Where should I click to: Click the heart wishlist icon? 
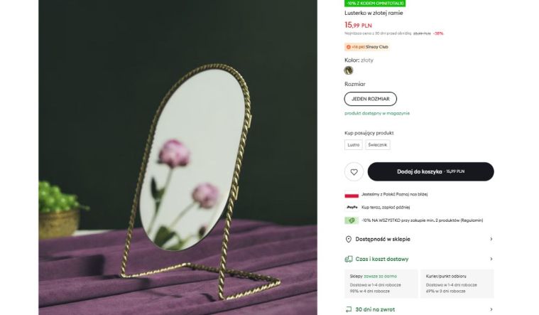tap(354, 172)
